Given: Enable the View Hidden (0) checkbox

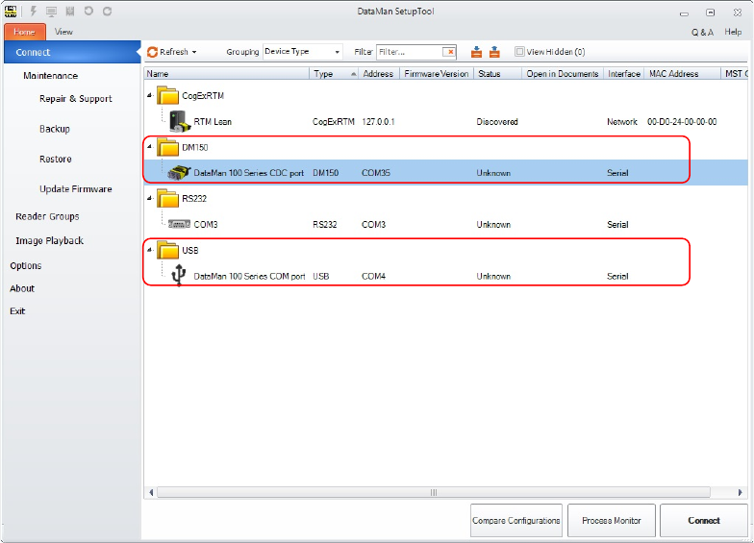Looking at the screenshot, I should pyautogui.click(x=519, y=52).
